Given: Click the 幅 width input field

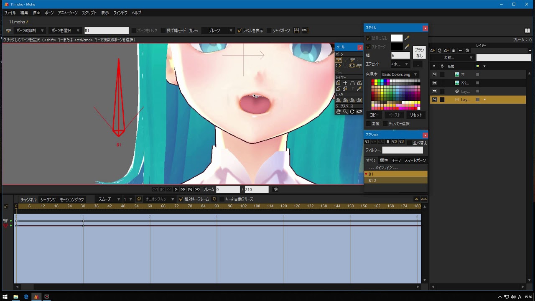Looking at the screenshot, I should point(400,56).
